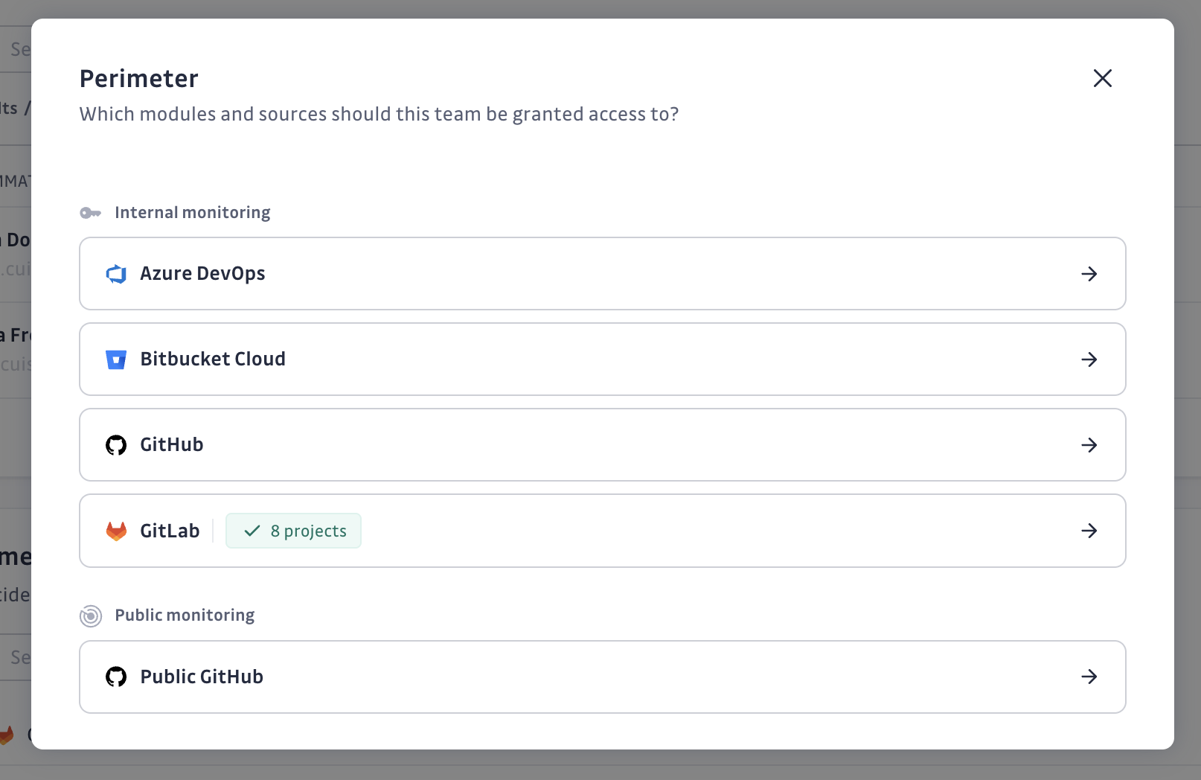
Task: Click the GitHub octocat icon in Internal monitoring
Action: tap(116, 445)
